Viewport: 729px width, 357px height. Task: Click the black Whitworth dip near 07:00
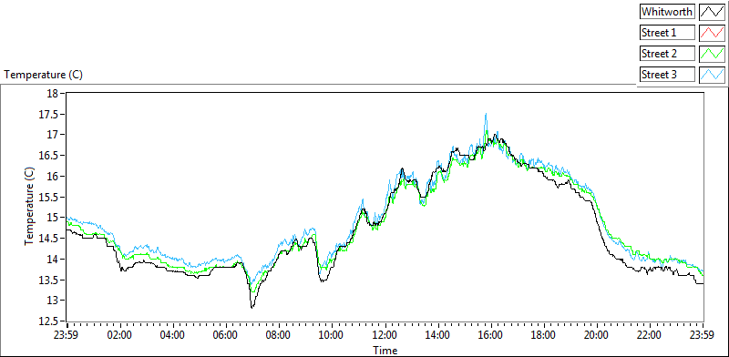[x=252, y=307]
